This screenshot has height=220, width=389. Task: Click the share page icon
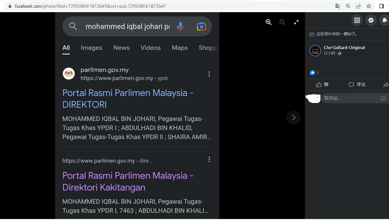(x=358, y=6)
